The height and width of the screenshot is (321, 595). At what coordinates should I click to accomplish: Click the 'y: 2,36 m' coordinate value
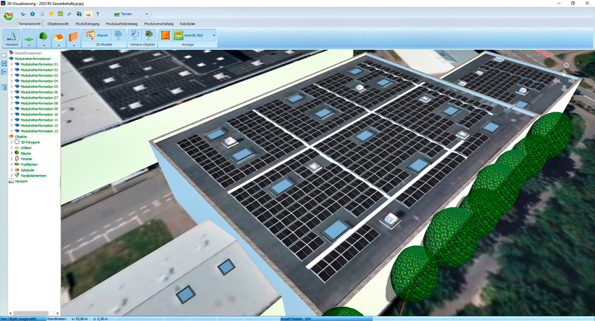point(100,319)
